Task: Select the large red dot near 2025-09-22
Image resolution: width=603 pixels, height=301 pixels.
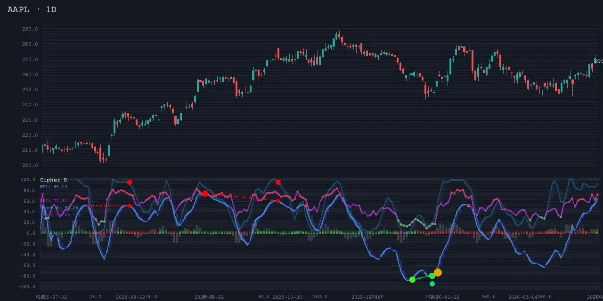Action: point(205,194)
